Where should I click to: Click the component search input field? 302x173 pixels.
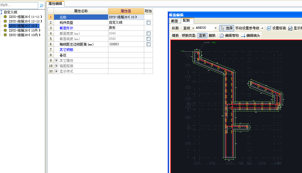pyautogui.click(x=19, y=5)
